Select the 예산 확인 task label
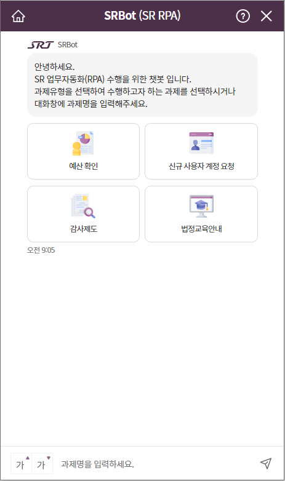Viewport: 285px width, 481px height. point(84,166)
